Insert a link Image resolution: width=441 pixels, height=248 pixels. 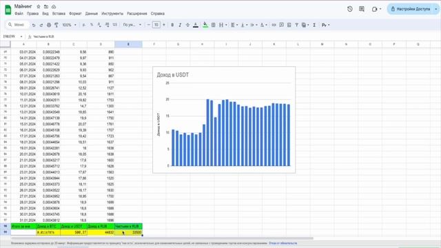point(274,25)
